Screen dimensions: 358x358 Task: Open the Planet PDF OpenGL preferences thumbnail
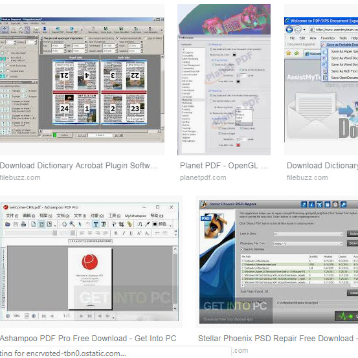click(224, 80)
